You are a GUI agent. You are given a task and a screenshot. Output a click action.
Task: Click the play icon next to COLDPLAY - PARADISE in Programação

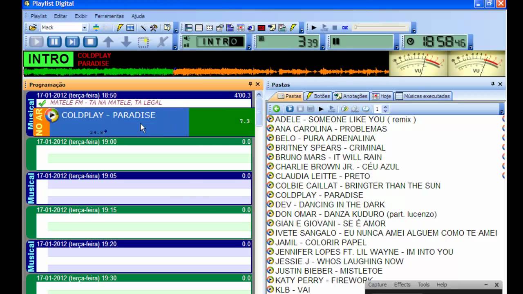pos(51,115)
